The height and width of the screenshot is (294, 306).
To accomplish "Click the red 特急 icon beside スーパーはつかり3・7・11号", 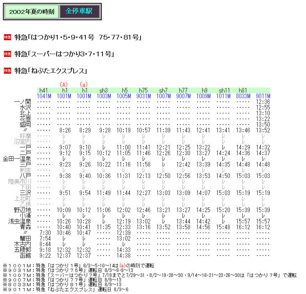I will (7, 54).
